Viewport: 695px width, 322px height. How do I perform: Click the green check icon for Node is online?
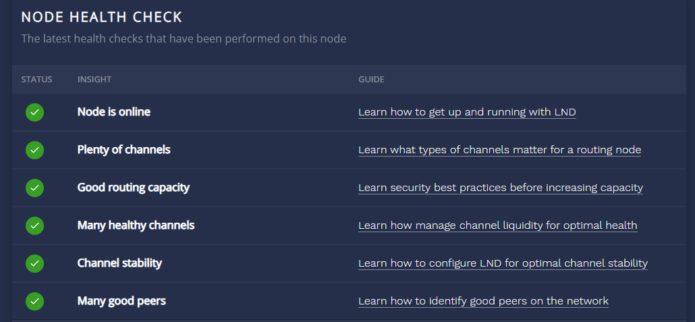click(x=34, y=112)
